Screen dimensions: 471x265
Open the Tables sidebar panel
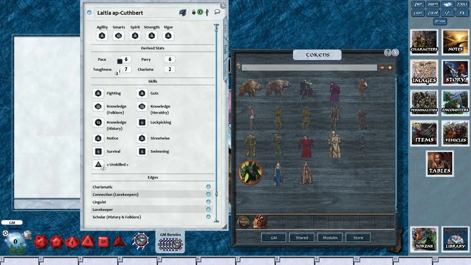(440, 163)
